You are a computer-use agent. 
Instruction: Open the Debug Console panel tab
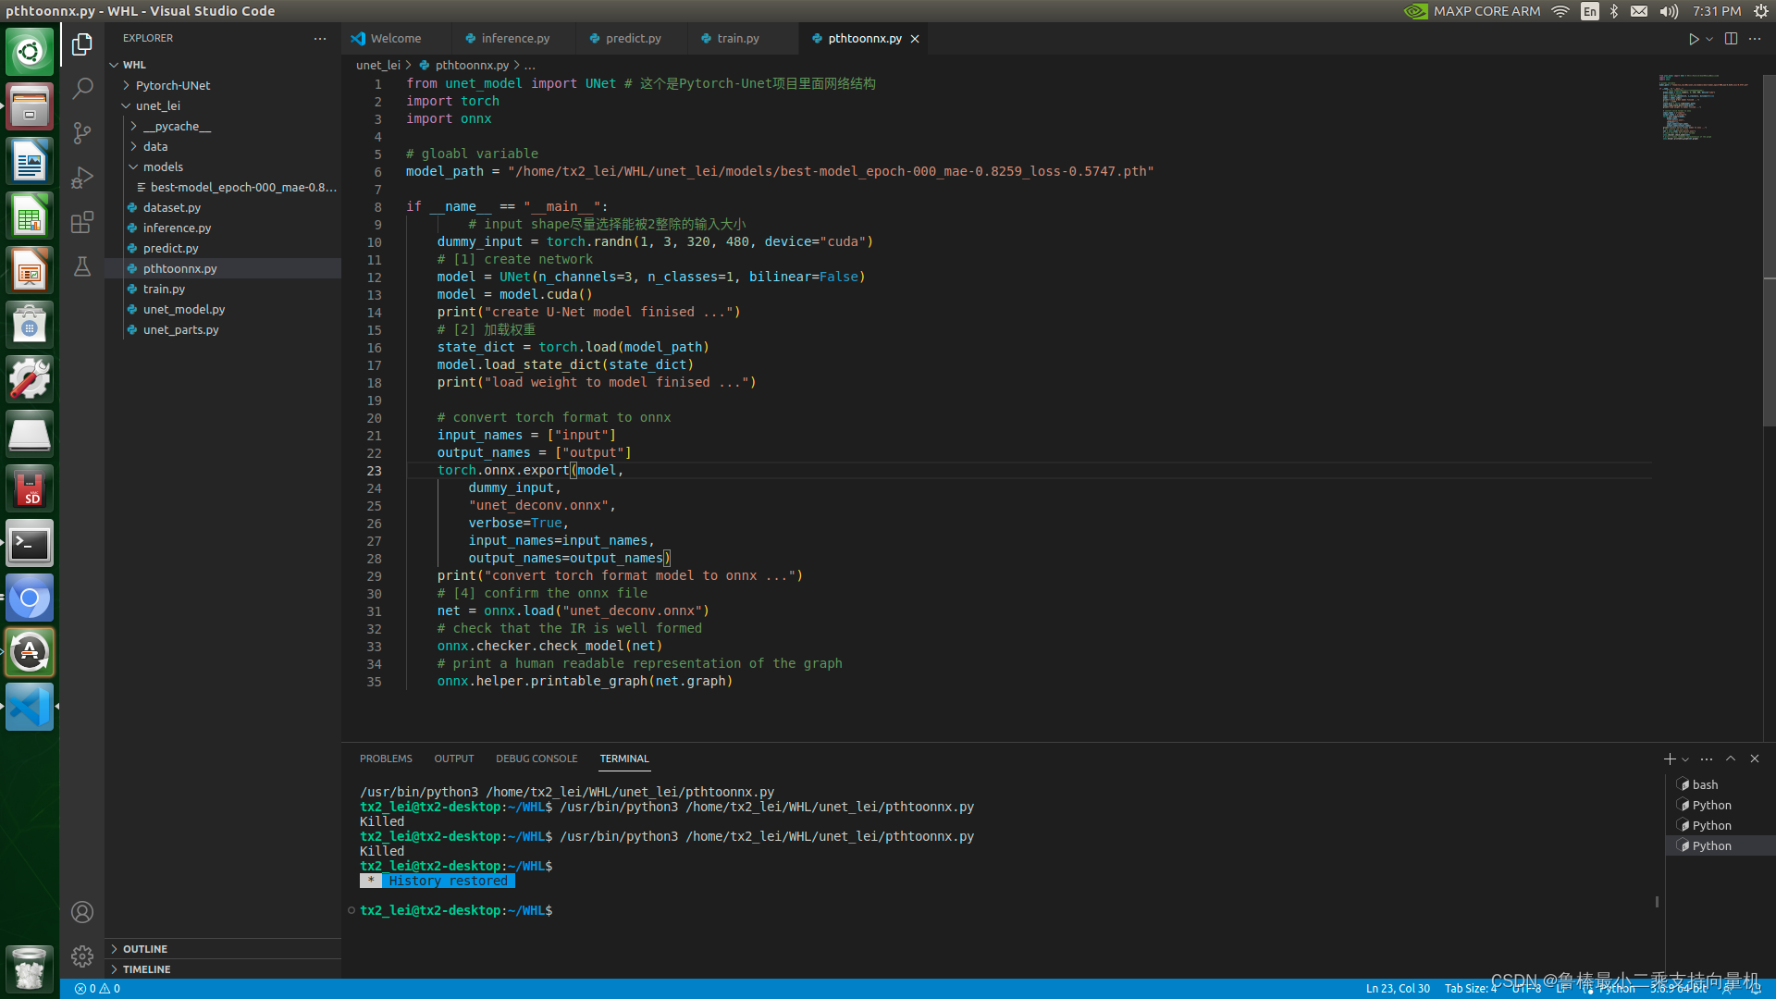click(536, 758)
